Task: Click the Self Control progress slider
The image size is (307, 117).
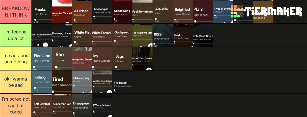Action: [x=43, y=112]
